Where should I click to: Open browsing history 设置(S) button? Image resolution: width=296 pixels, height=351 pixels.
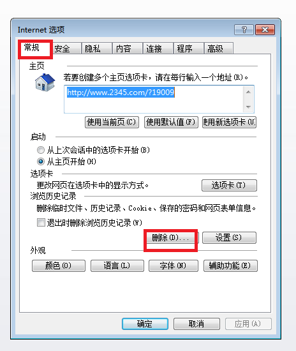click(x=229, y=237)
